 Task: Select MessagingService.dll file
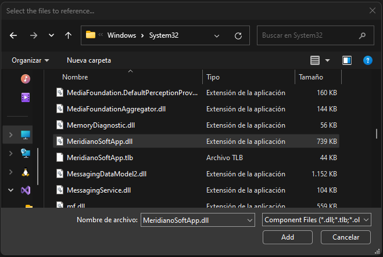196,190
